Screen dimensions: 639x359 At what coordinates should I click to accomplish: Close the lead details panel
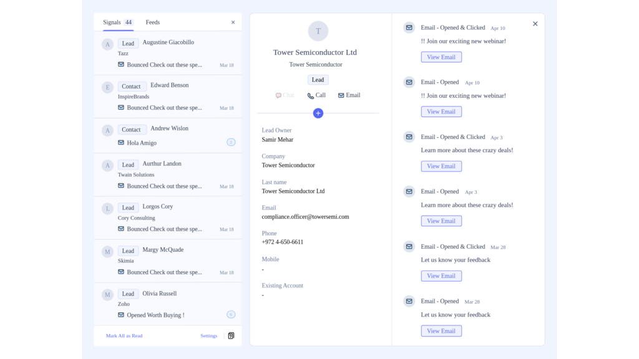[535, 24]
